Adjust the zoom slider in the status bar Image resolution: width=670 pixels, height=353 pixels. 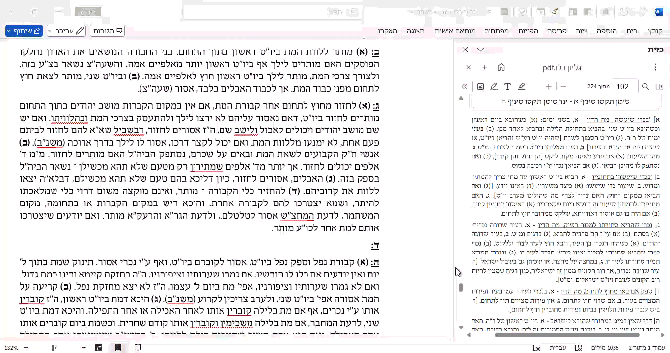pos(53,347)
